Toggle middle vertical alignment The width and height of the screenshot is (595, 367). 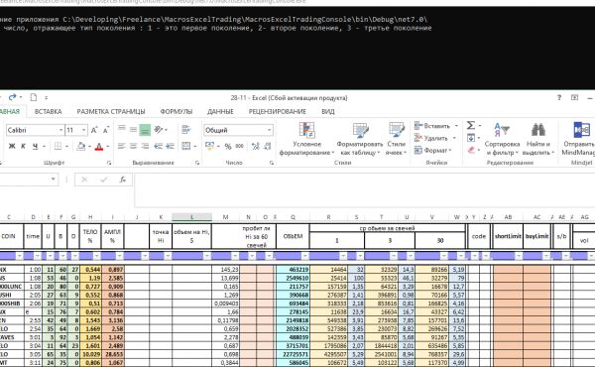coord(133,130)
